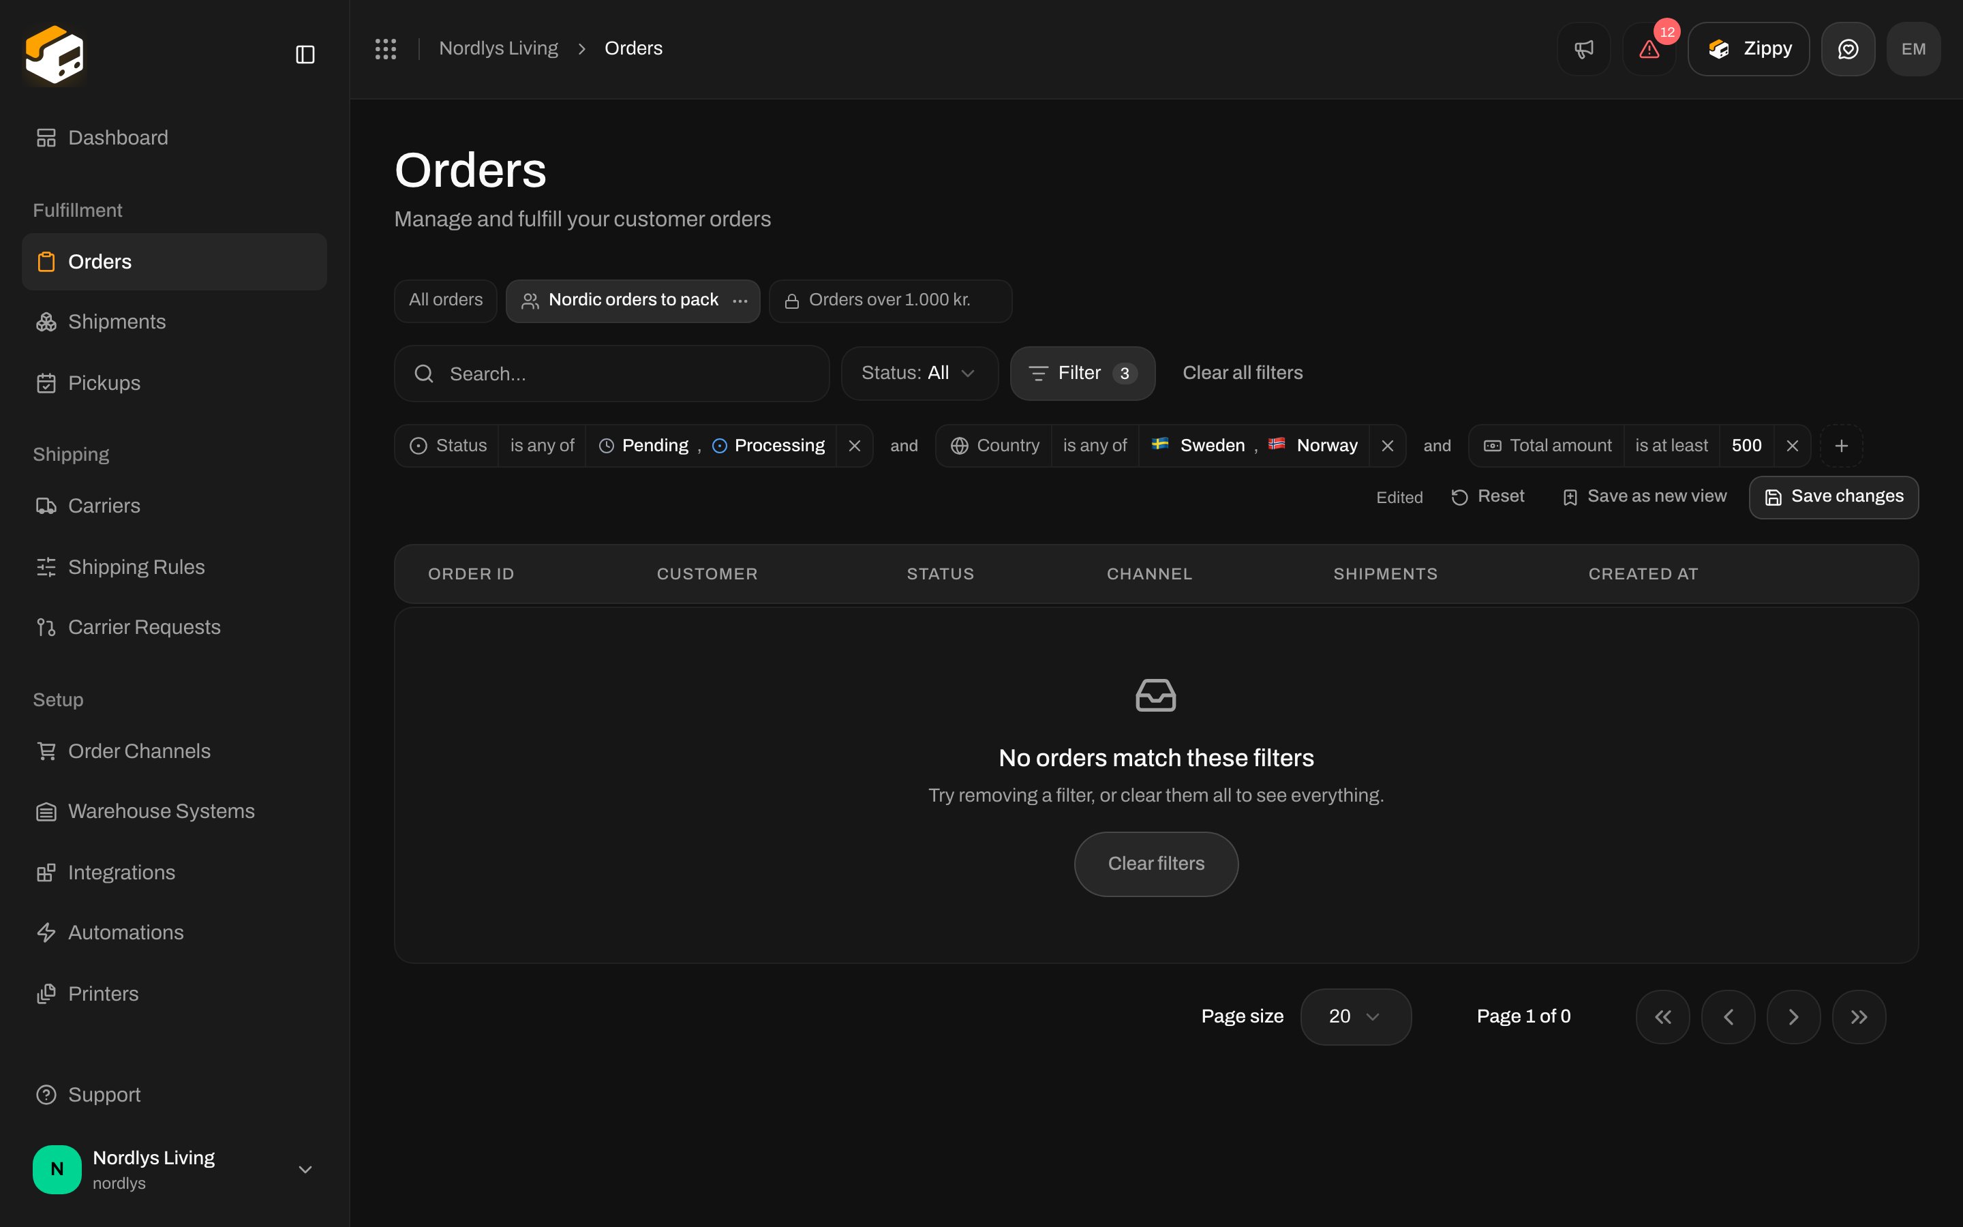Open the Nordic orders to pack options menu

click(x=740, y=301)
